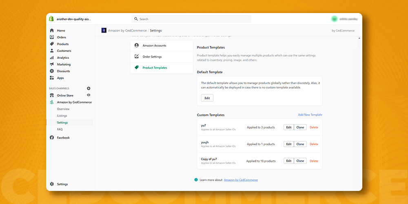The width and height of the screenshot is (408, 204).
Task: Click the Online Store storefront icon
Action: 52,95
